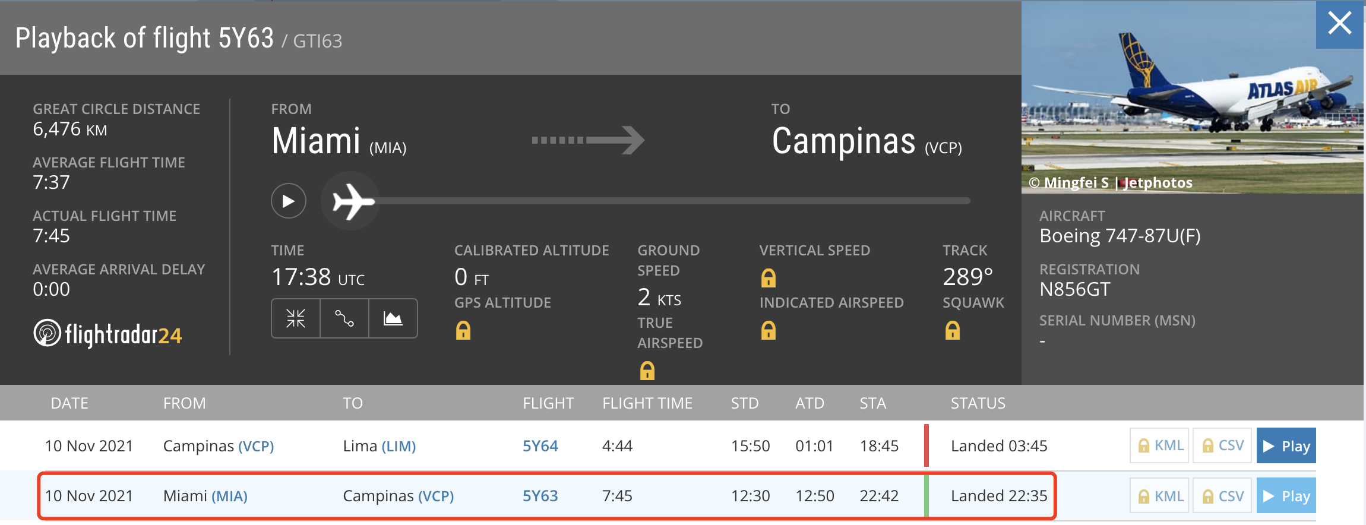
Task: Download KML for the 5Y64 flight
Action: (1159, 445)
